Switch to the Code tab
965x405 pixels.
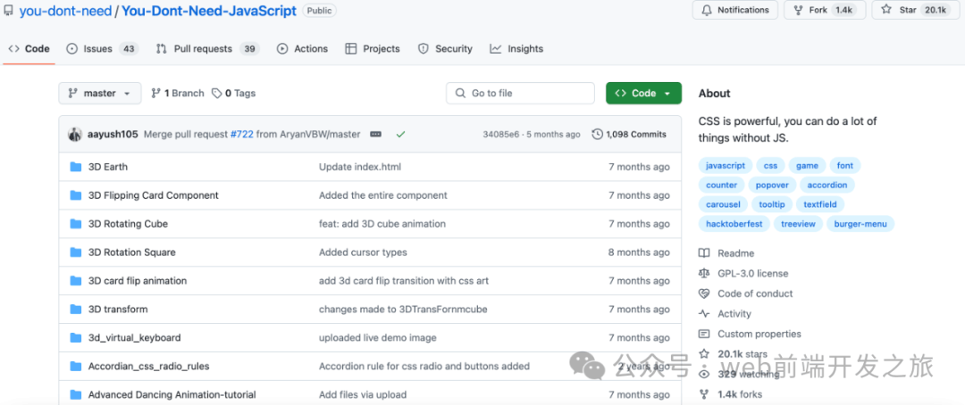[x=29, y=48]
